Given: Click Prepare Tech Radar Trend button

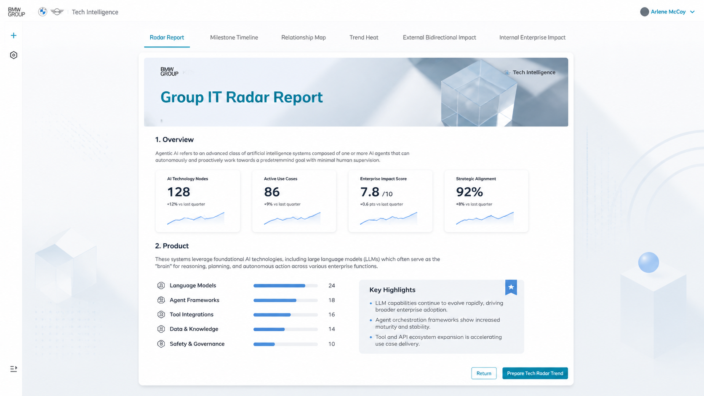Looking at the screenshot, I should pos(535,373).
